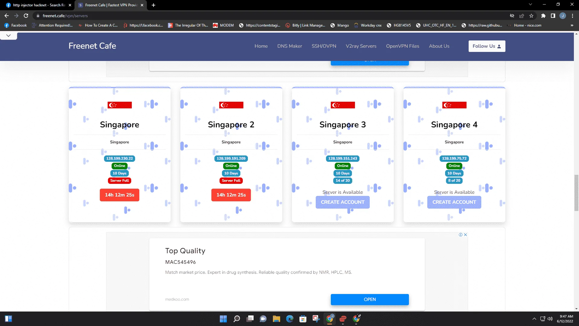Viewport: 579px width, 326px height.
Task: Open the Home - nice.com bookmark
Action: (x=524, y=25)
